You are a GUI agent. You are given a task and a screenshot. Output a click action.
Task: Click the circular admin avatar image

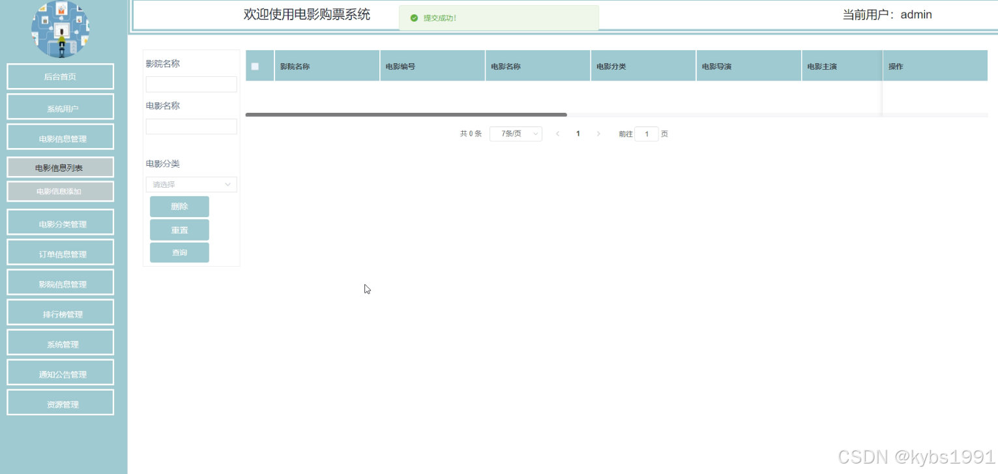(61, 29)
